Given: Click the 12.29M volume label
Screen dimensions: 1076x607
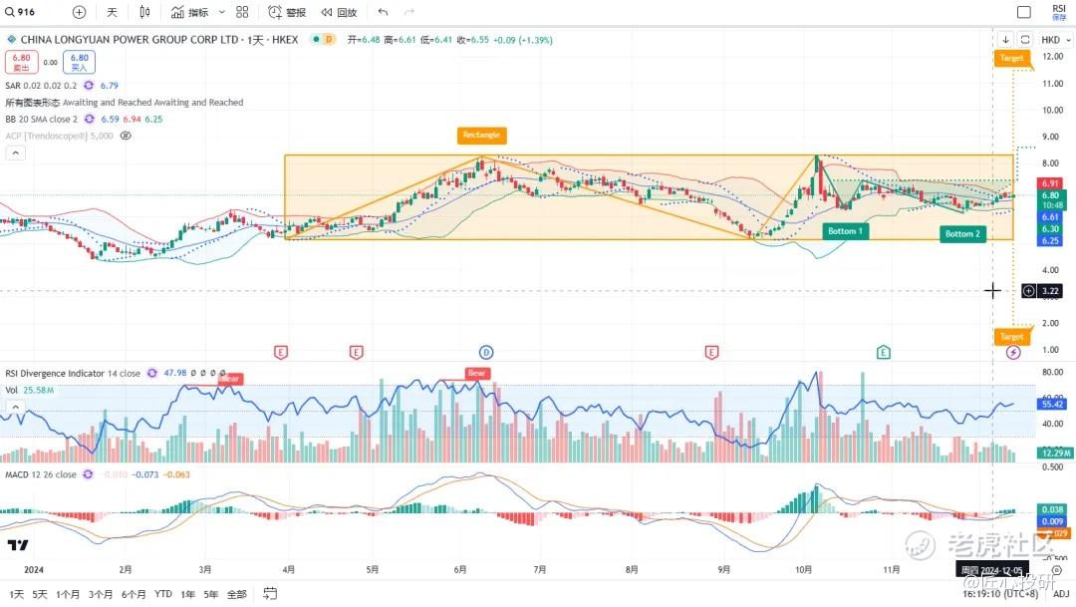Looking at the screenshot, I should (1053, 454).
